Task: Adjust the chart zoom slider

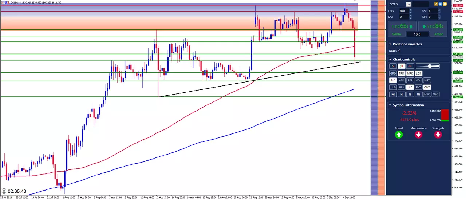Action: coord(428,66)
